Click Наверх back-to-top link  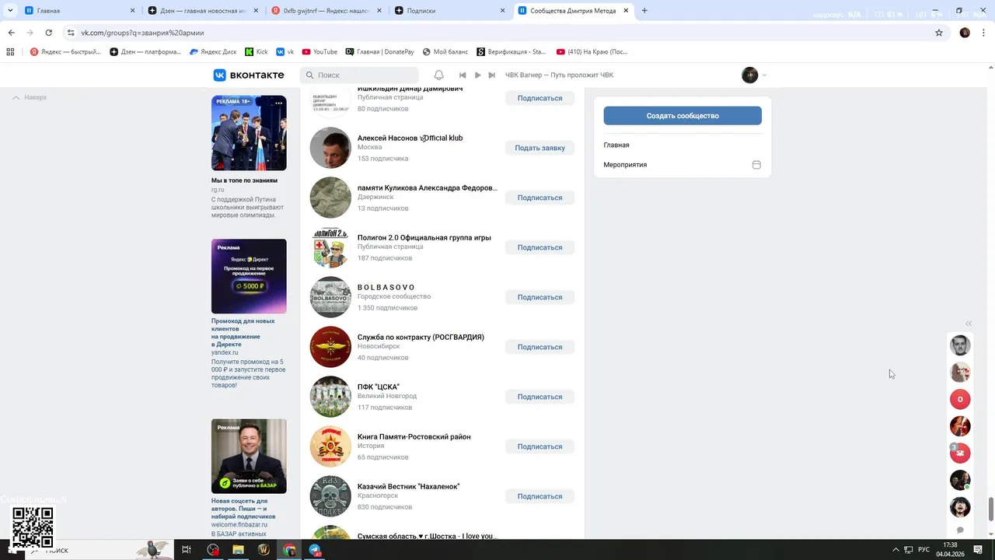tap(30, 97)
